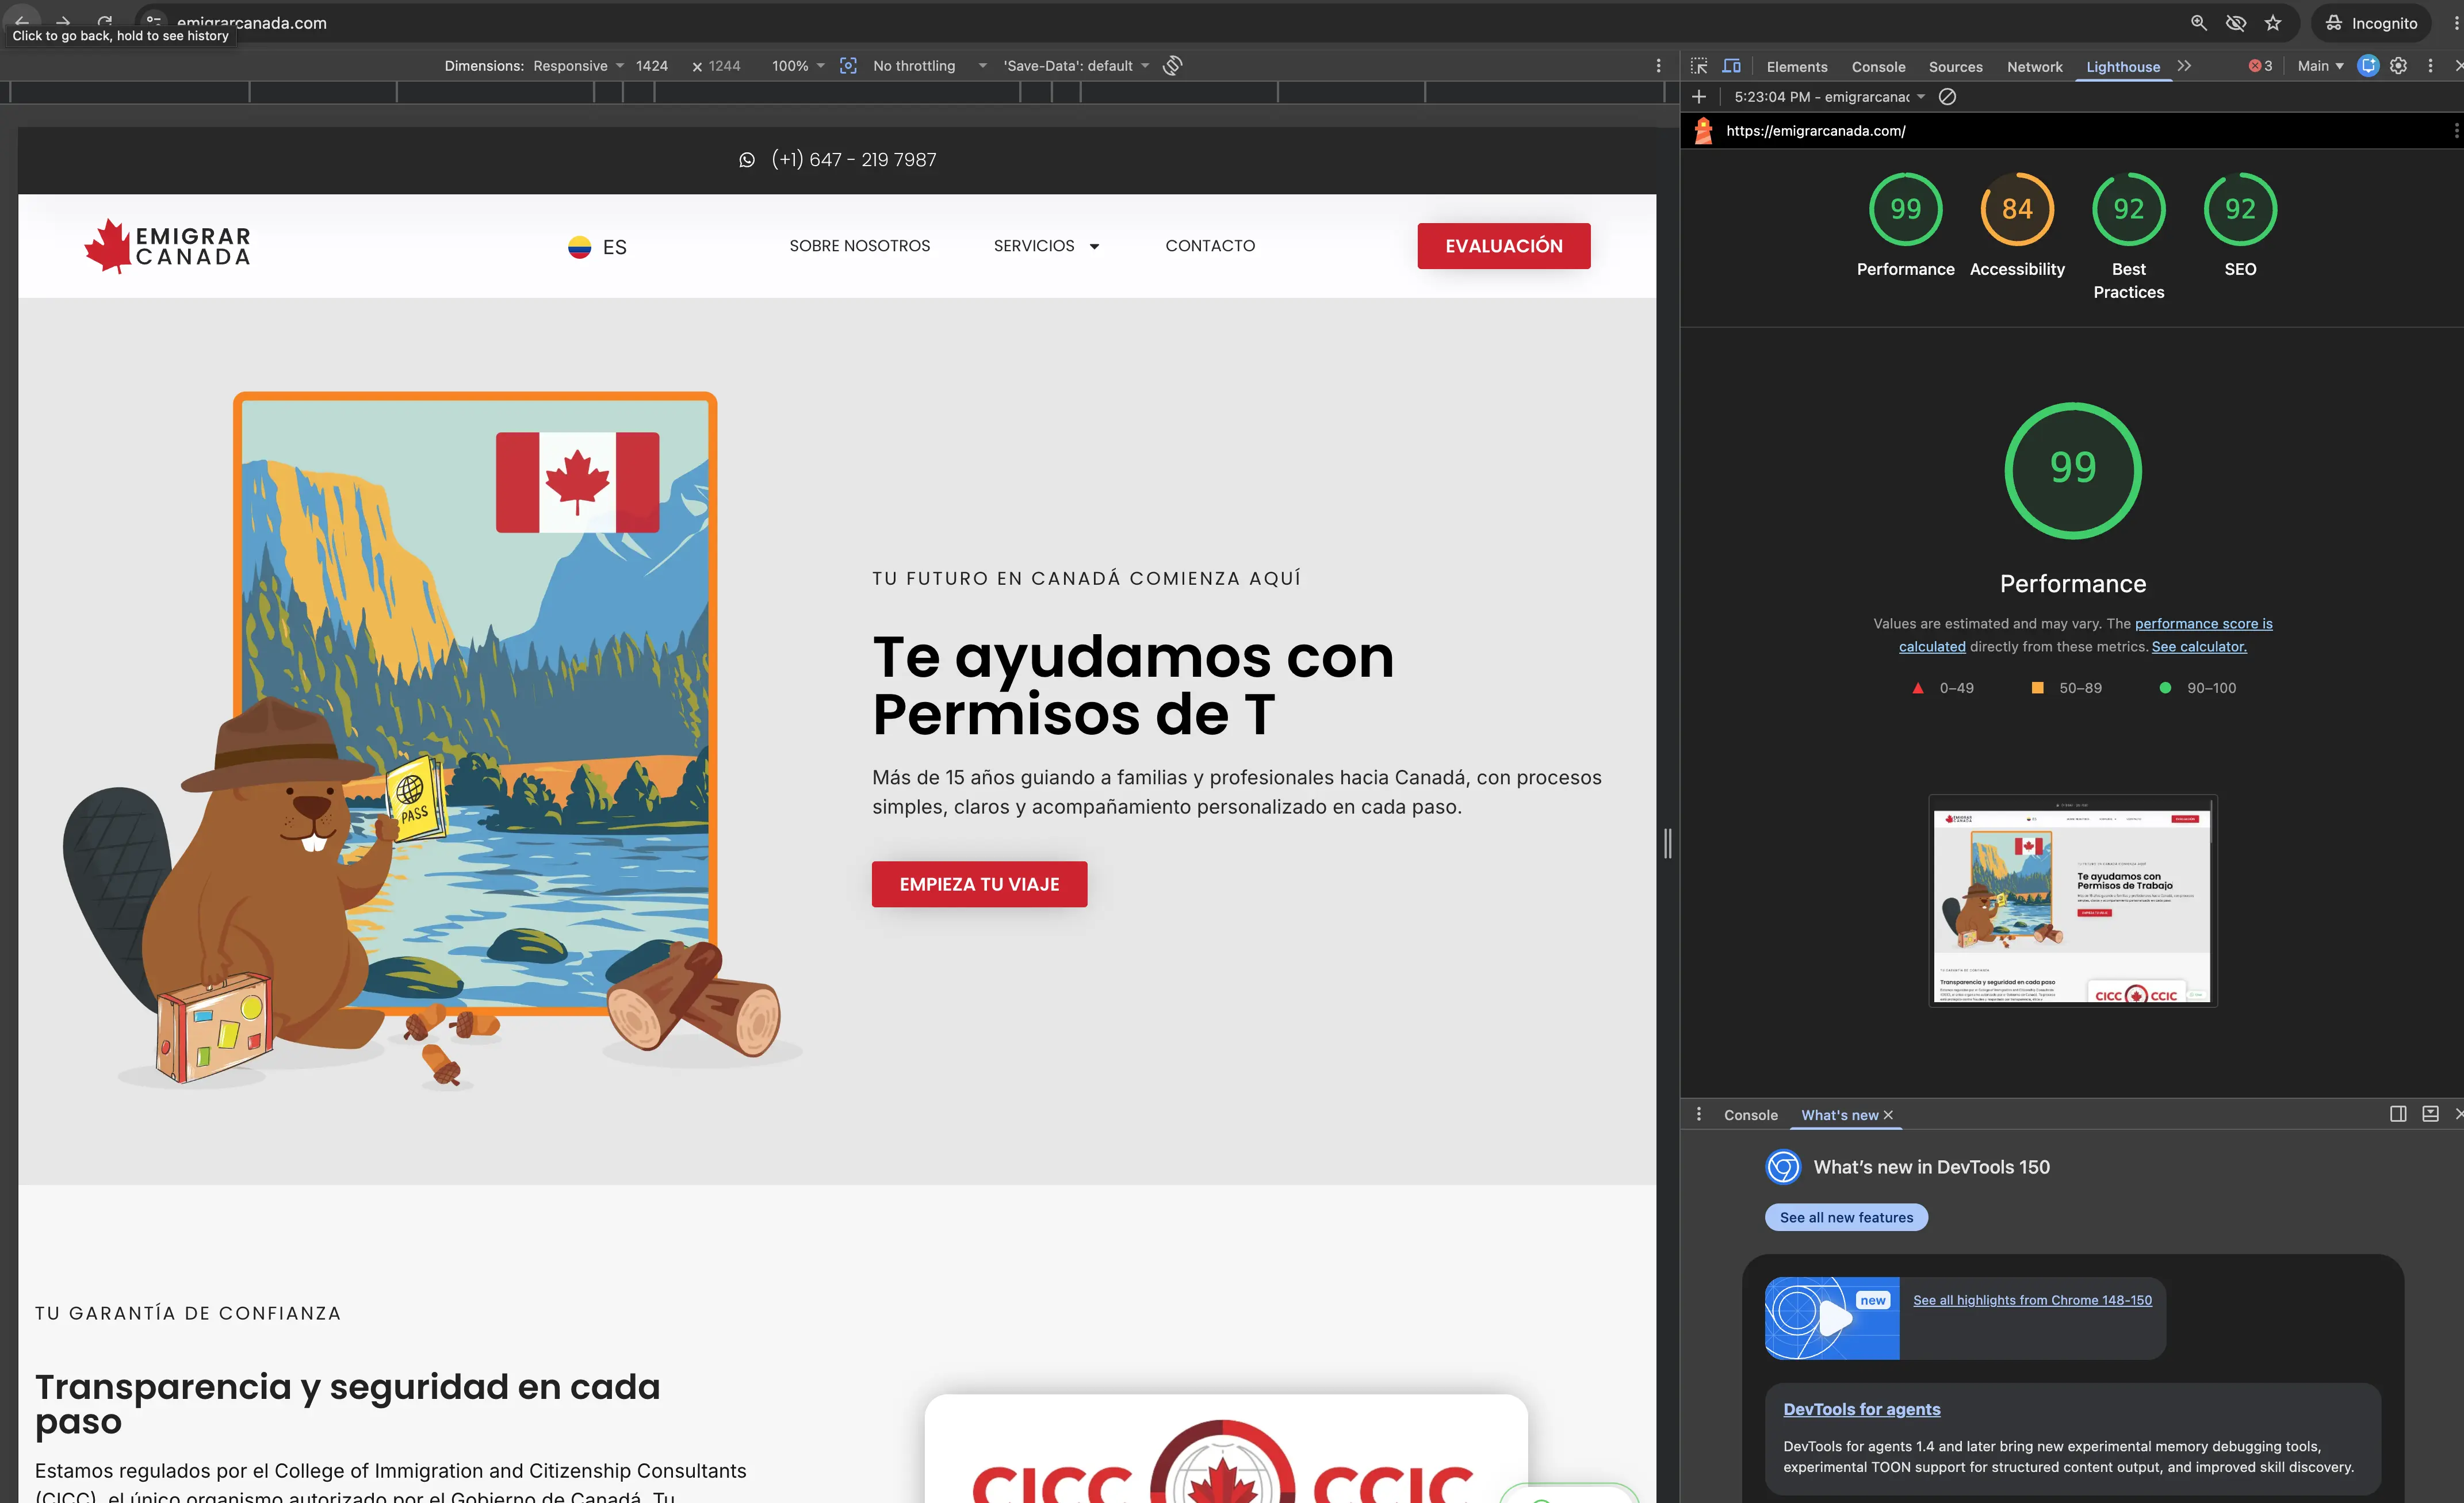Open the DevTools for agents link

tap(1861, 1409)
